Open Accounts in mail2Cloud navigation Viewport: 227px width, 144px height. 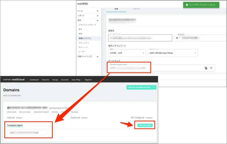pyautogui.click(x=65, y=80)
